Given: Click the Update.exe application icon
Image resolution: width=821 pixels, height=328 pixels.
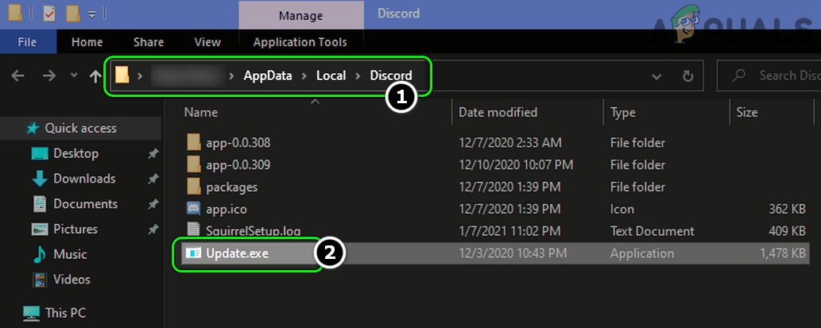Looking at the screenshot, I should click(194, 253).
